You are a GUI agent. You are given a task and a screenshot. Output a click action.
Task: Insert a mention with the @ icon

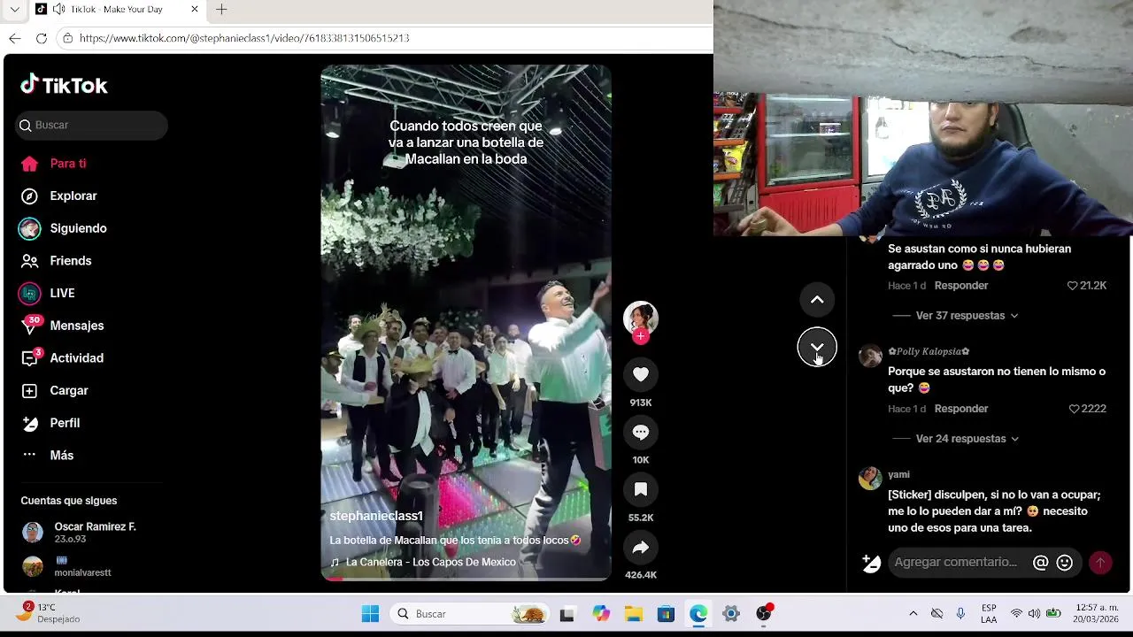pos(1041,563)
